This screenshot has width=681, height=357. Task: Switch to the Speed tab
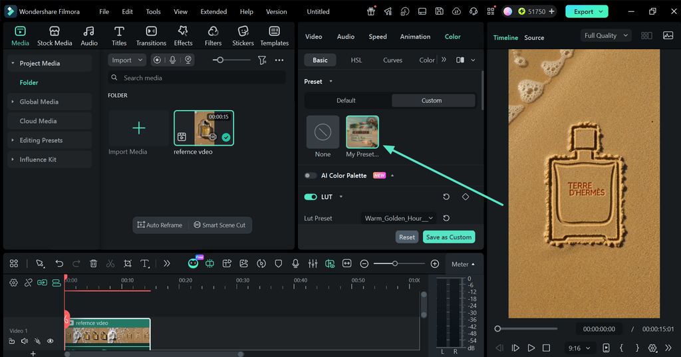click(x=378, y=37)
